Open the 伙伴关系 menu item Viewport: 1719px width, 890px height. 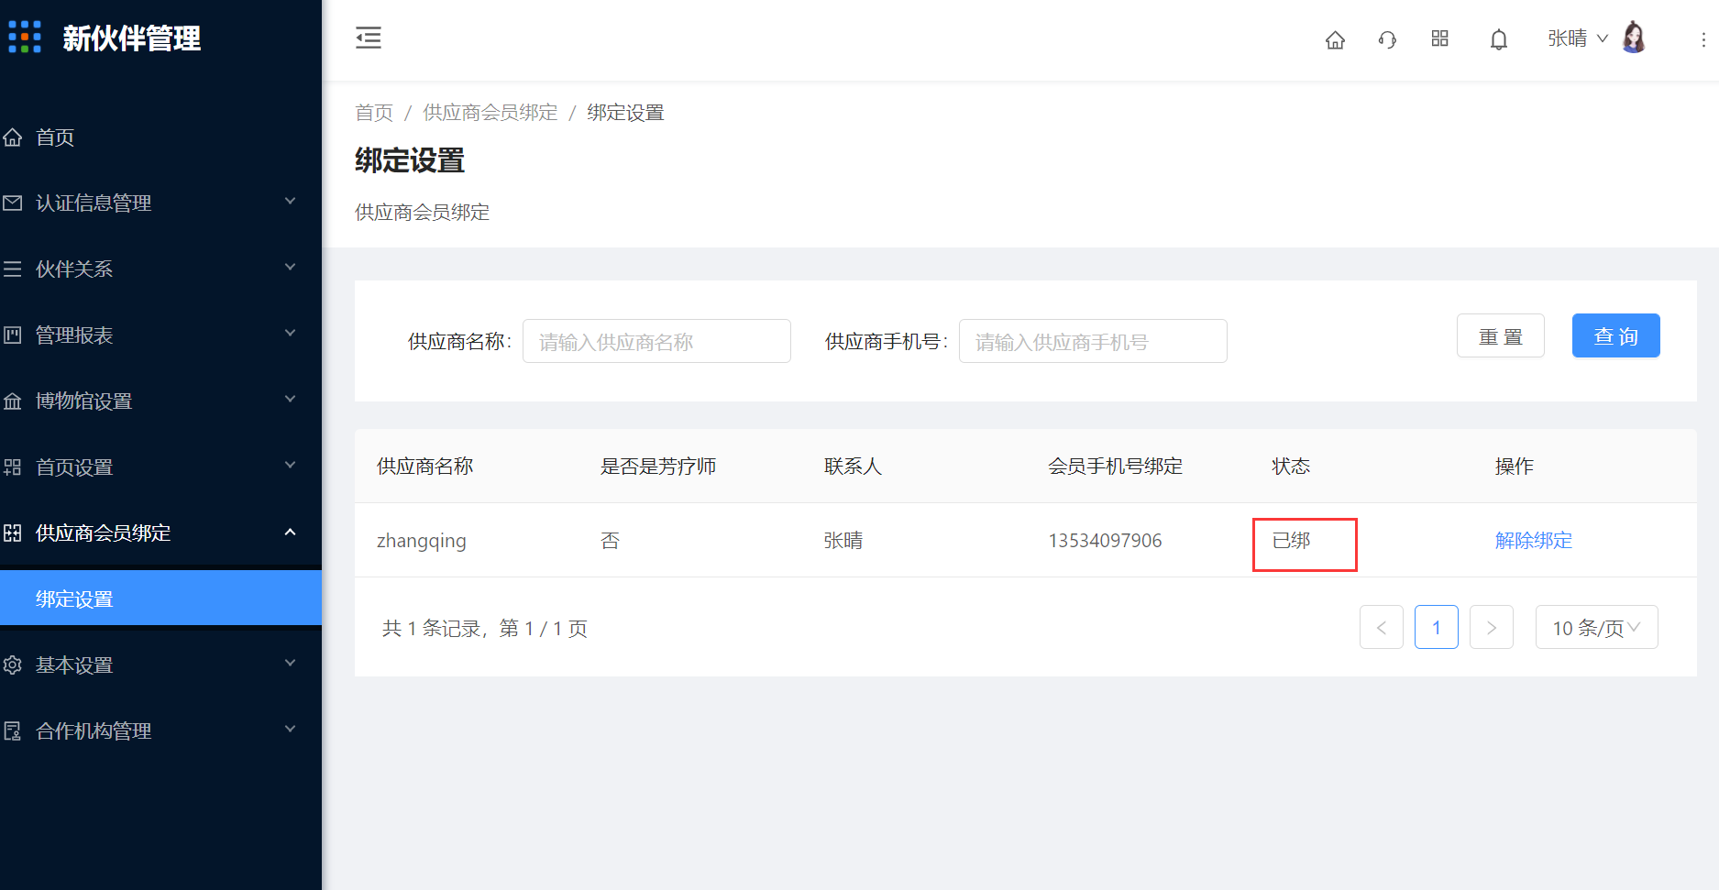(x=160, y=269)
